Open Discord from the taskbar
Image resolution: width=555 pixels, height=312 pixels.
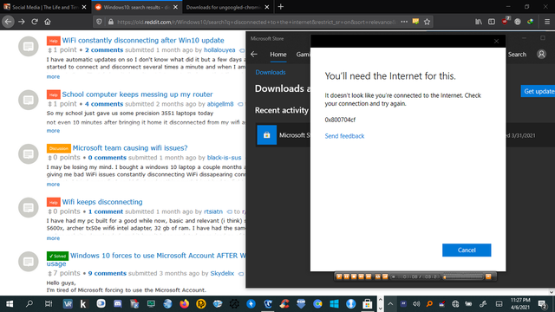[118, 304]
